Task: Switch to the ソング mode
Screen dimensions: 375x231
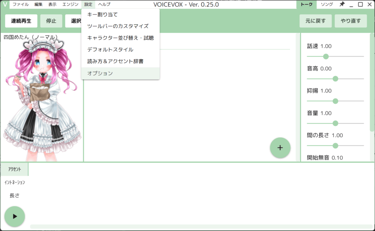Action: point(327,4)
